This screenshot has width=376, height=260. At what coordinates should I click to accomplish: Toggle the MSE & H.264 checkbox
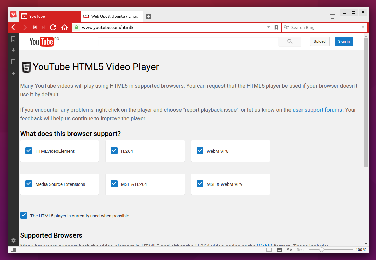[x=114, y=184]
